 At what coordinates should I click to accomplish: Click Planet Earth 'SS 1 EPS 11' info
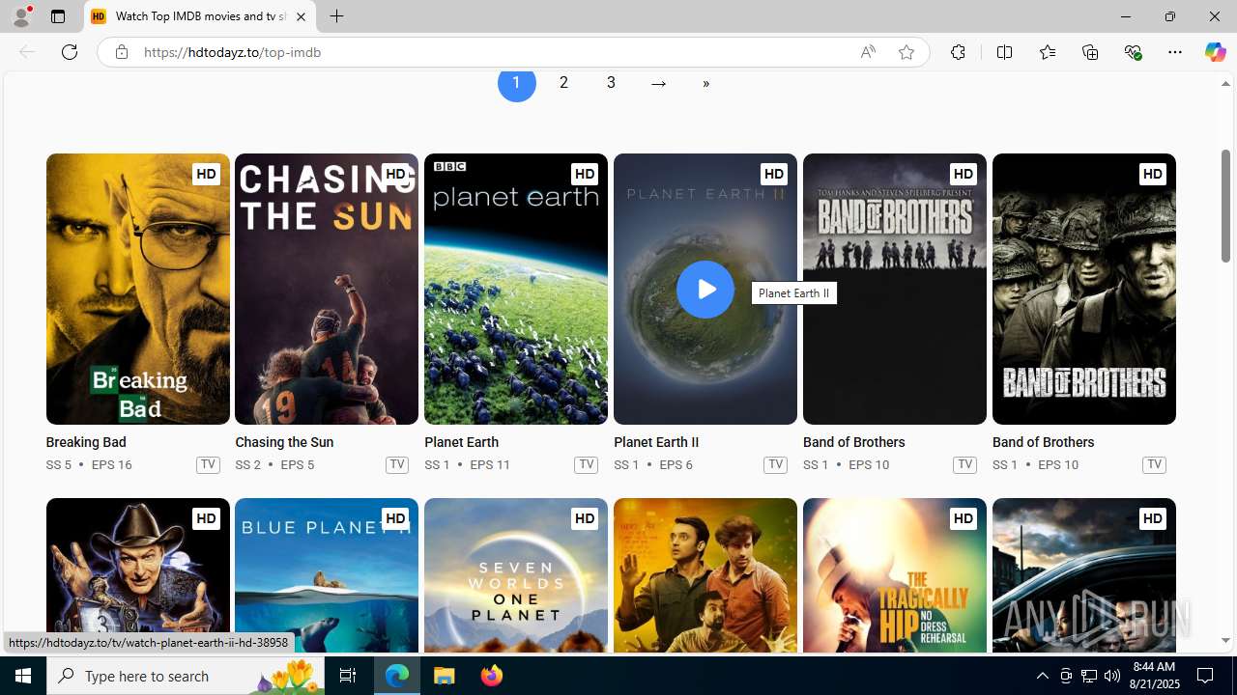pyautogui.click(x=467, y=464)
